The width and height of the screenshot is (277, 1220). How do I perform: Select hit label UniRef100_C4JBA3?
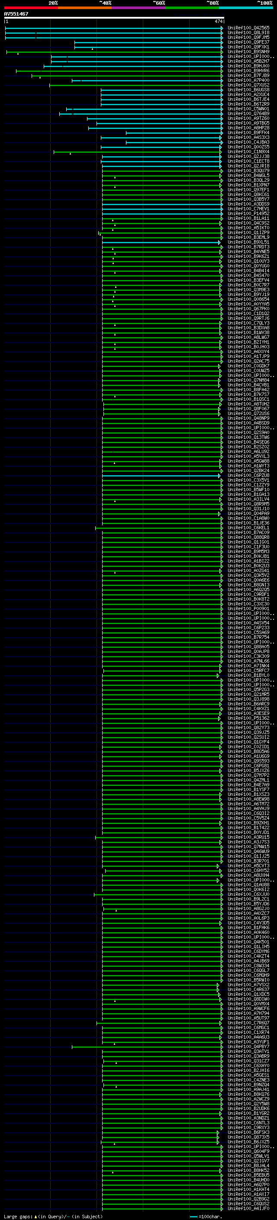click(248, 142)
